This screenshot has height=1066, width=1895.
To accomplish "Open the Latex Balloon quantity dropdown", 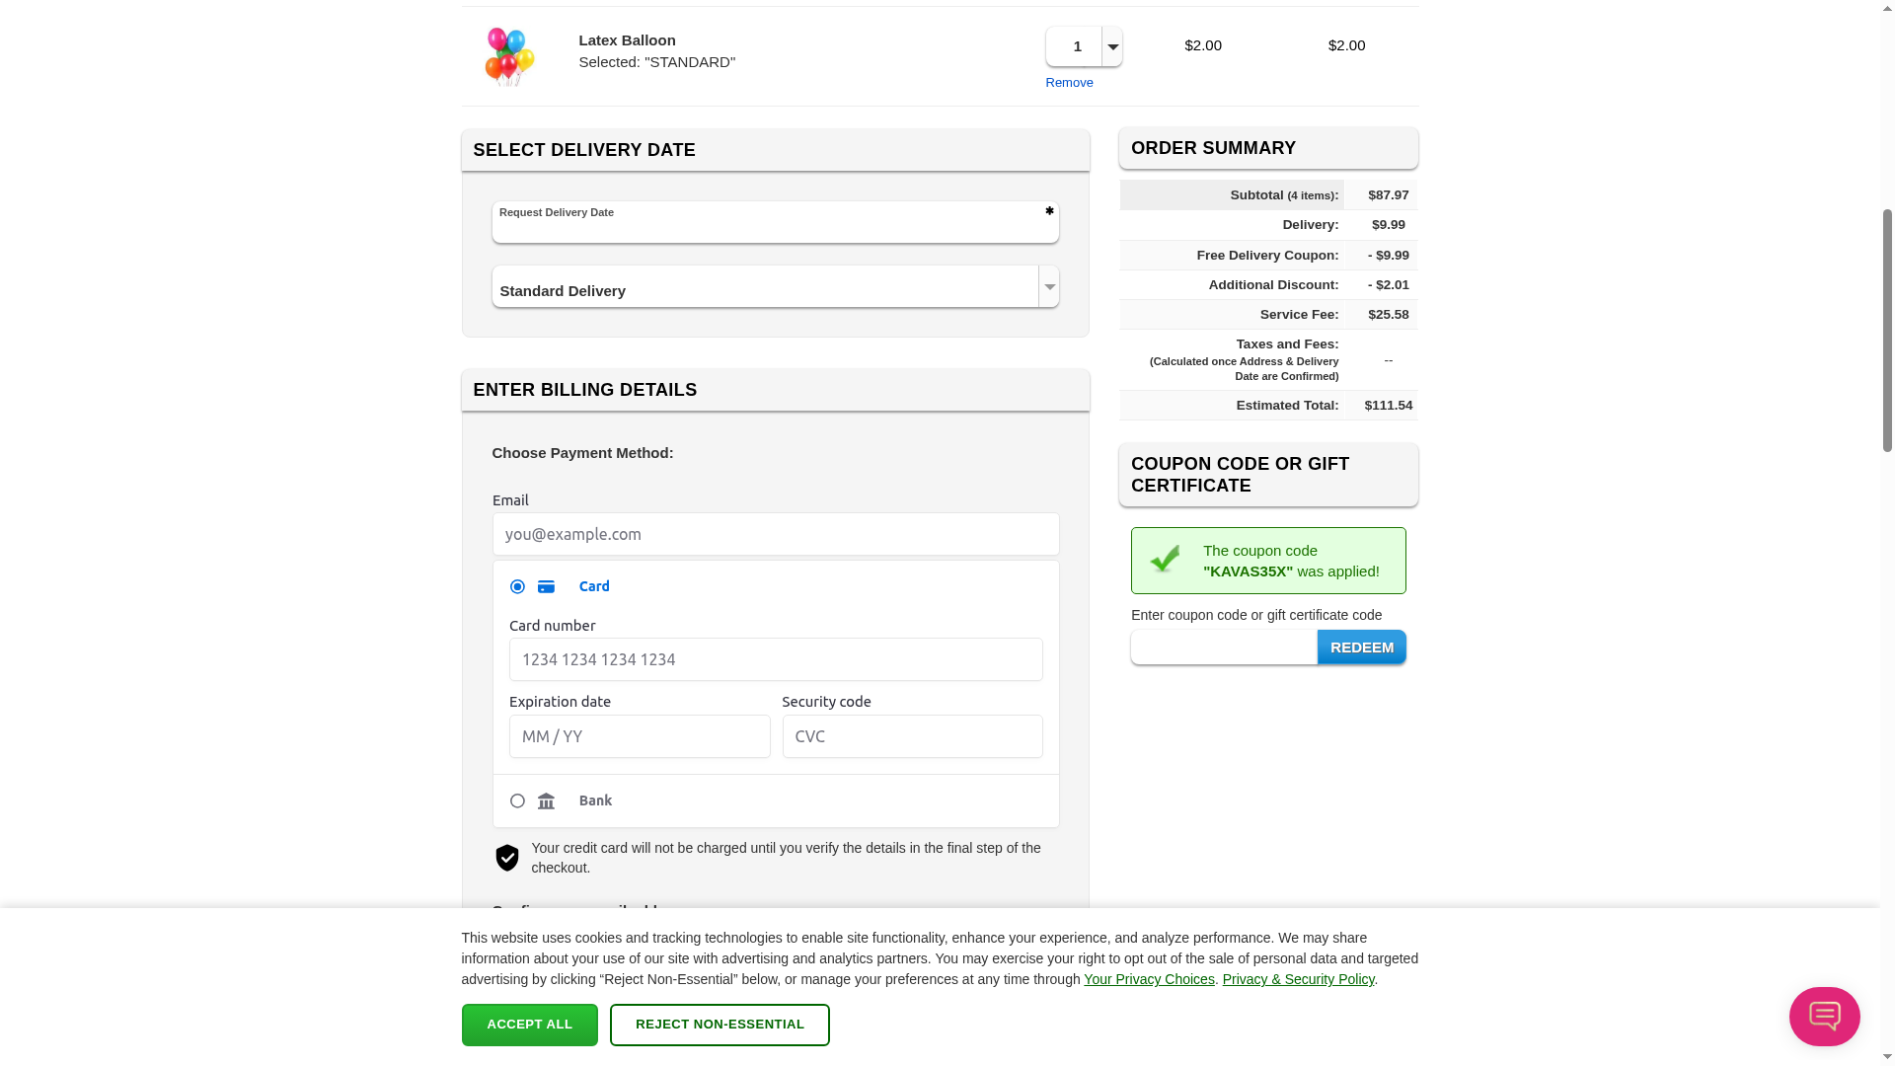I will 1112,46.
